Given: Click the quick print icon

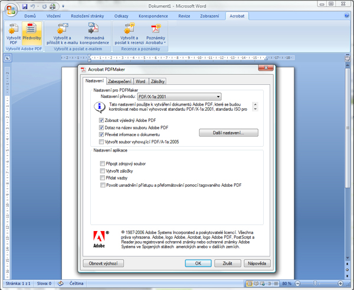Looking at the screenshot, I should click(x=53, y=6).
